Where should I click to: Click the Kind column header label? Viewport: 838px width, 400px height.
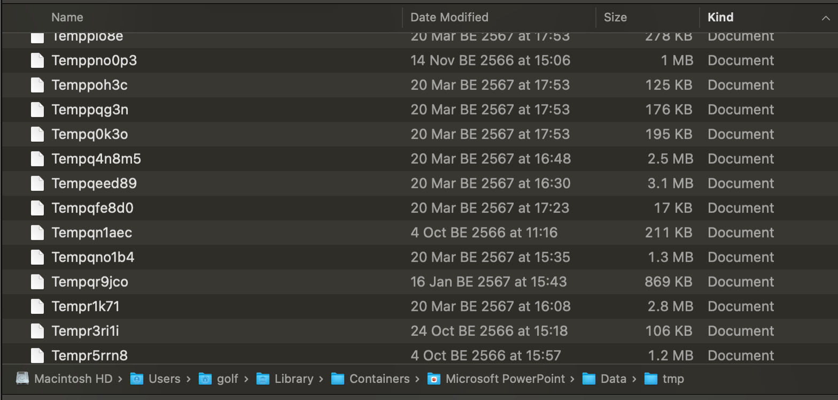coord(720,17)
